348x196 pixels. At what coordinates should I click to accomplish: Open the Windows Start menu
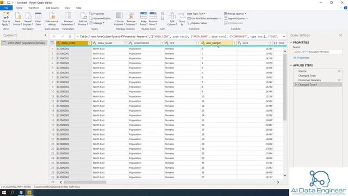click(x=4, y=193)
